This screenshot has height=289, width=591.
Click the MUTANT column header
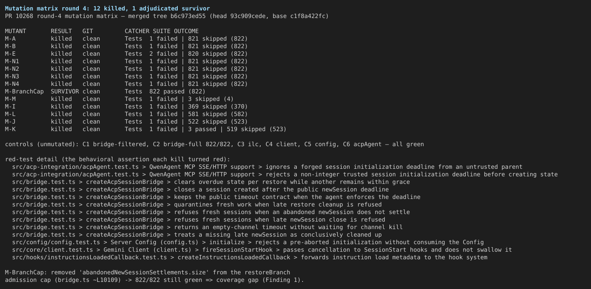[16, 31]
